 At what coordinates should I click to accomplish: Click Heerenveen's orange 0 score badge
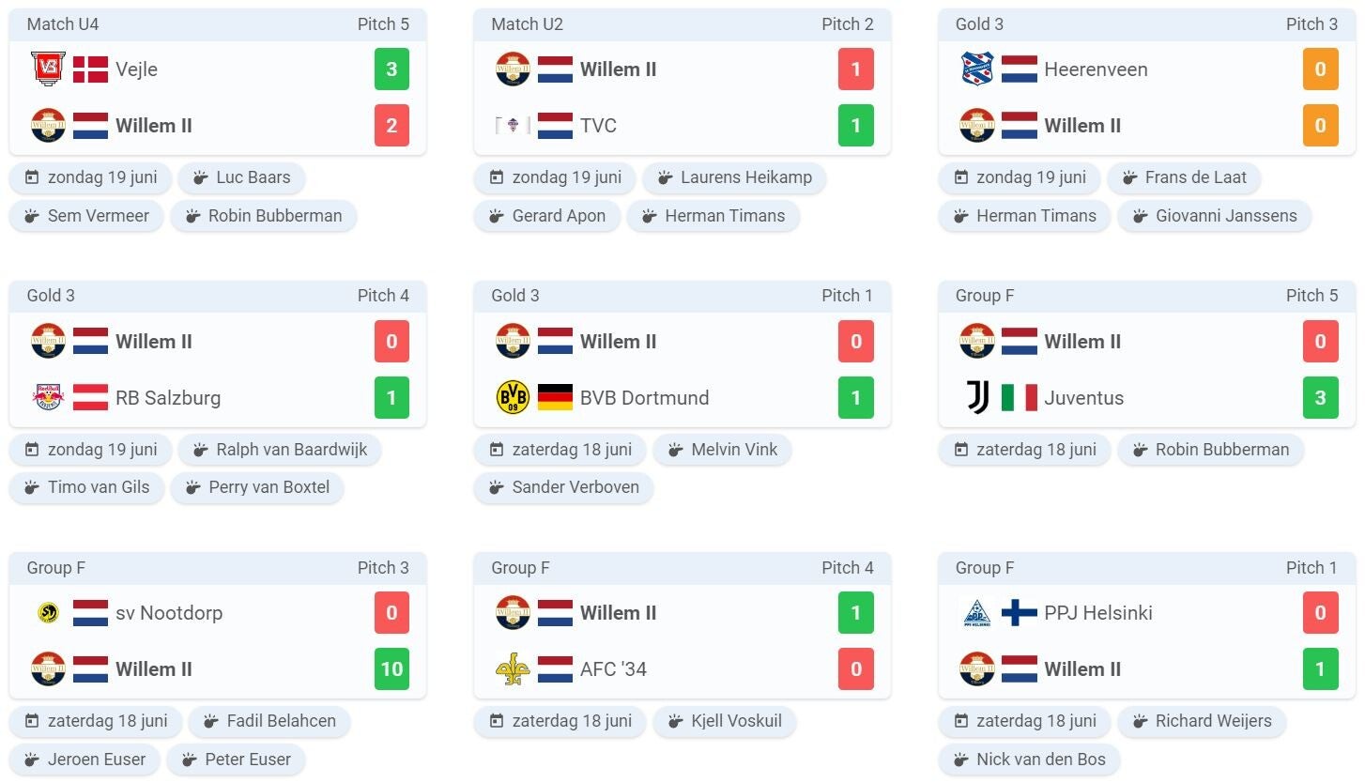point(1320,69)
